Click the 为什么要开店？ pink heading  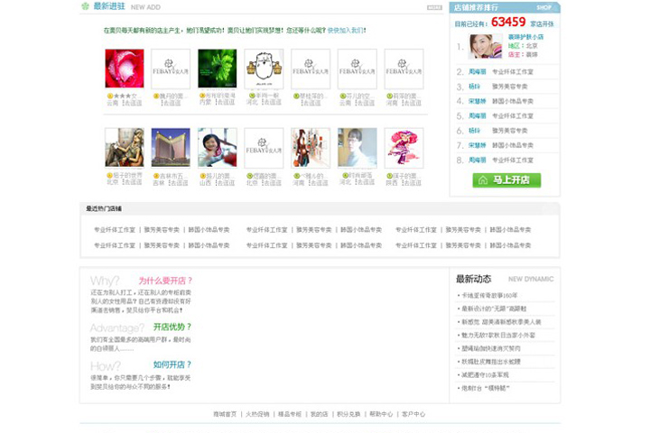pos(165,281)
